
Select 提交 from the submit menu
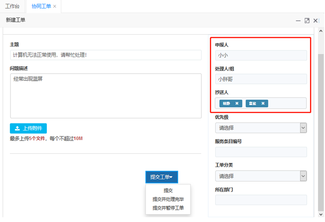[x=168, y=191]
